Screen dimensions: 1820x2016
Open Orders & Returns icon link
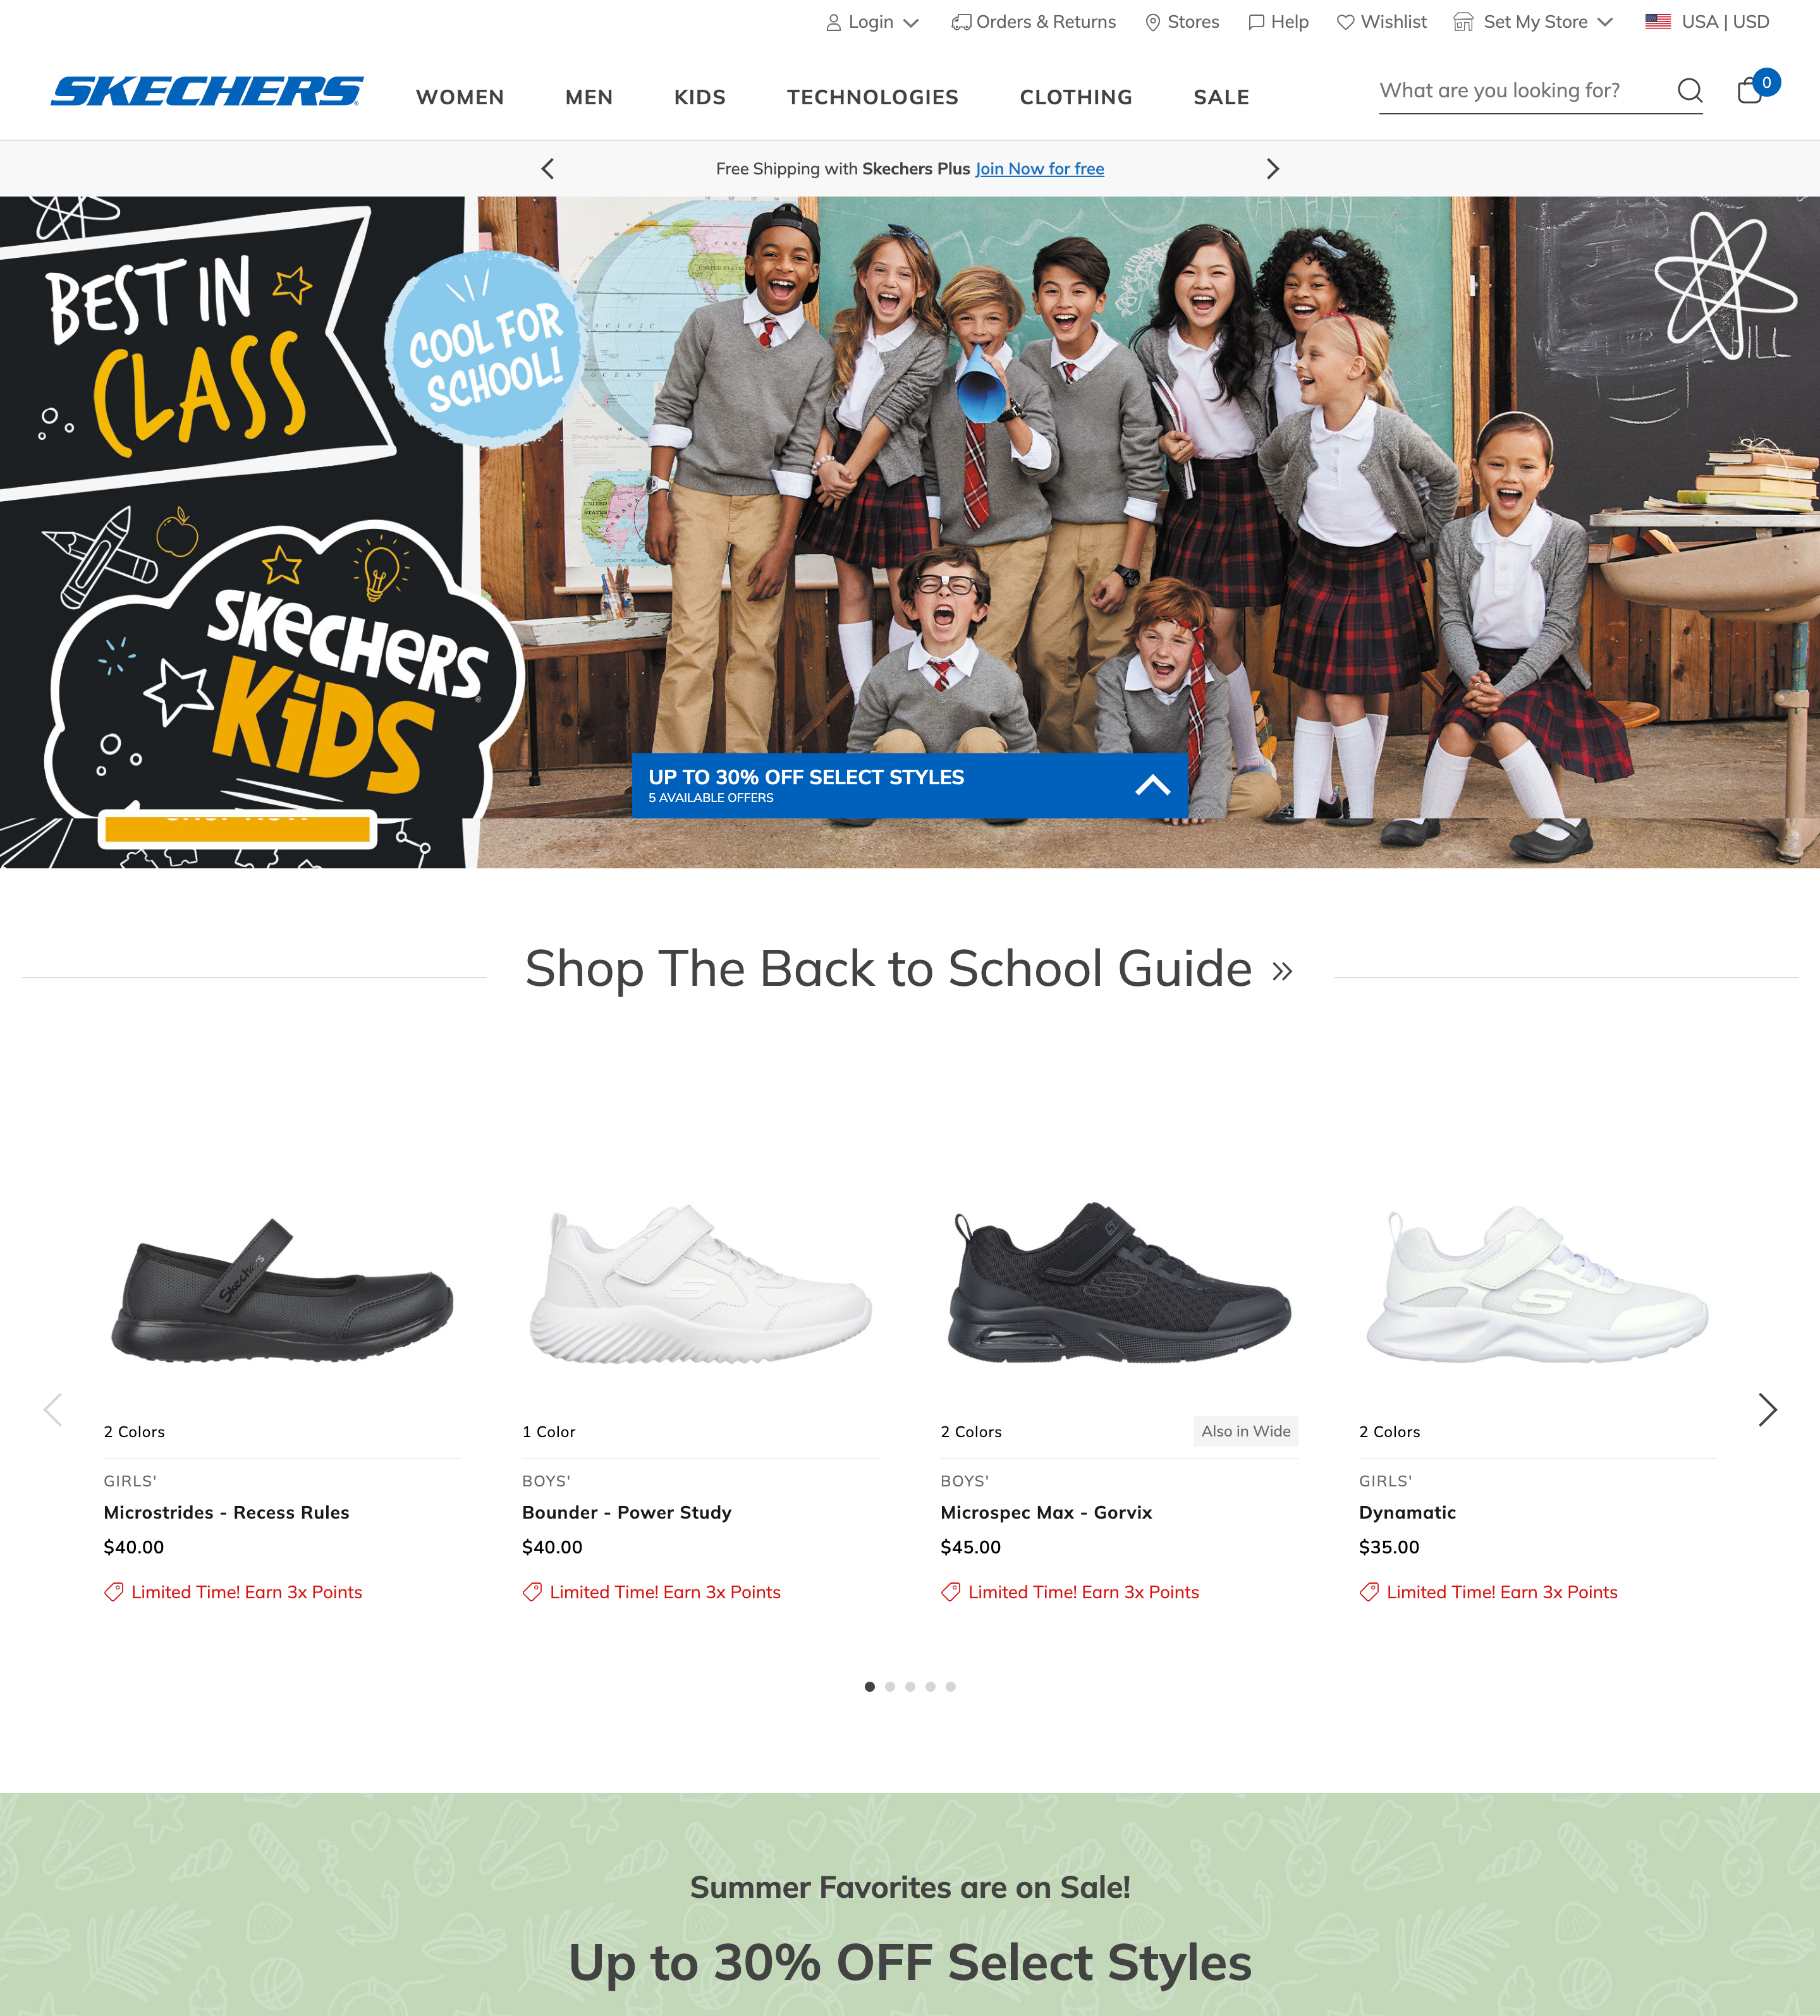[961, 22]
